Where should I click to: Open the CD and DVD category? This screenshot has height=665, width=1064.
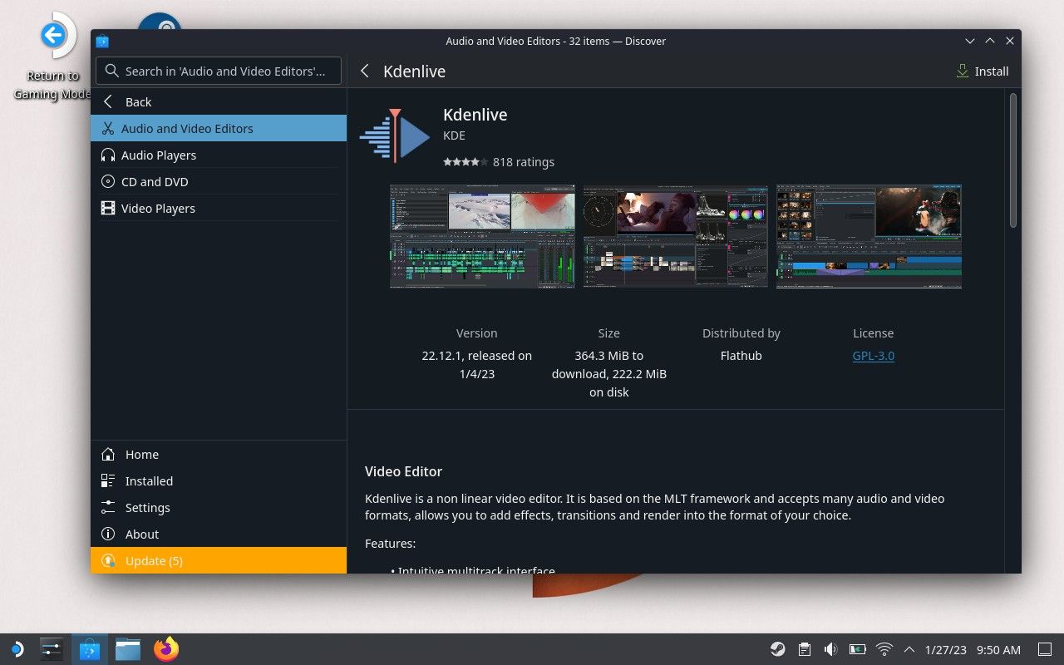(155, 181)
